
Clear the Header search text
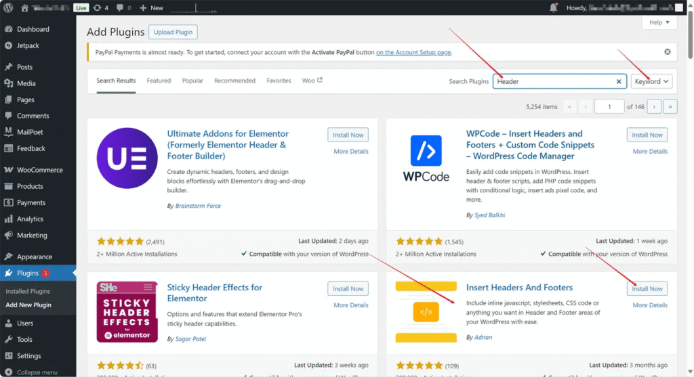(x=619, y=81)
